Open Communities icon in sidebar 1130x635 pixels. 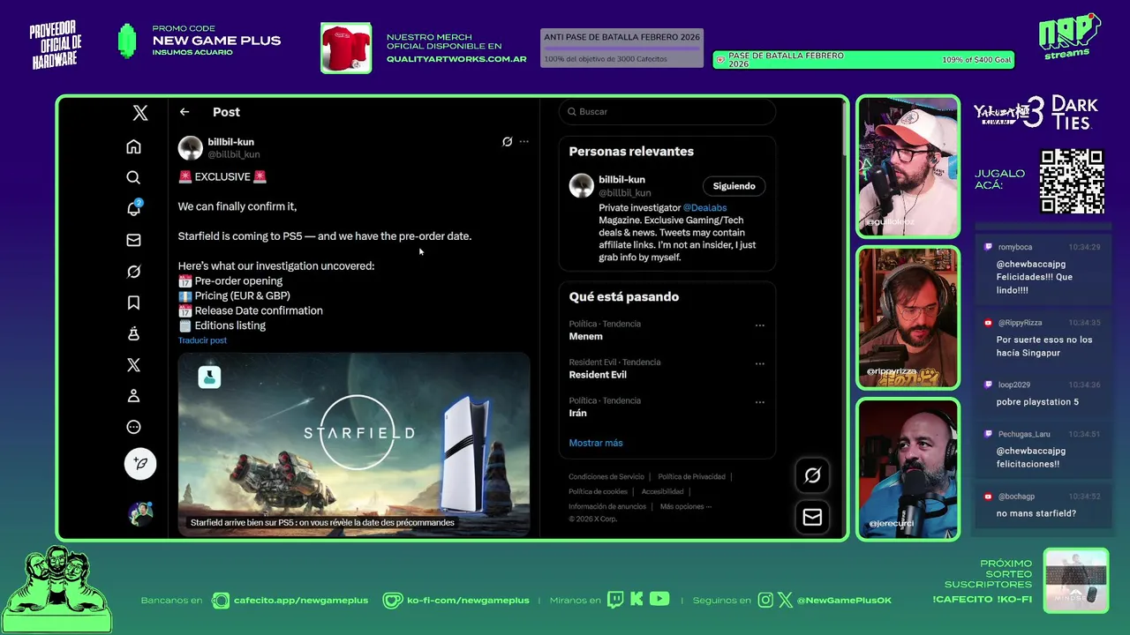click(x=133, y=333)
